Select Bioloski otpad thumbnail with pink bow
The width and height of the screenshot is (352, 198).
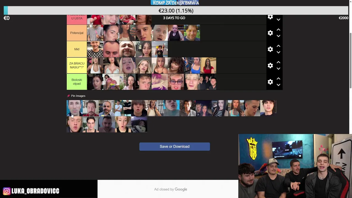tap(159, 82)
